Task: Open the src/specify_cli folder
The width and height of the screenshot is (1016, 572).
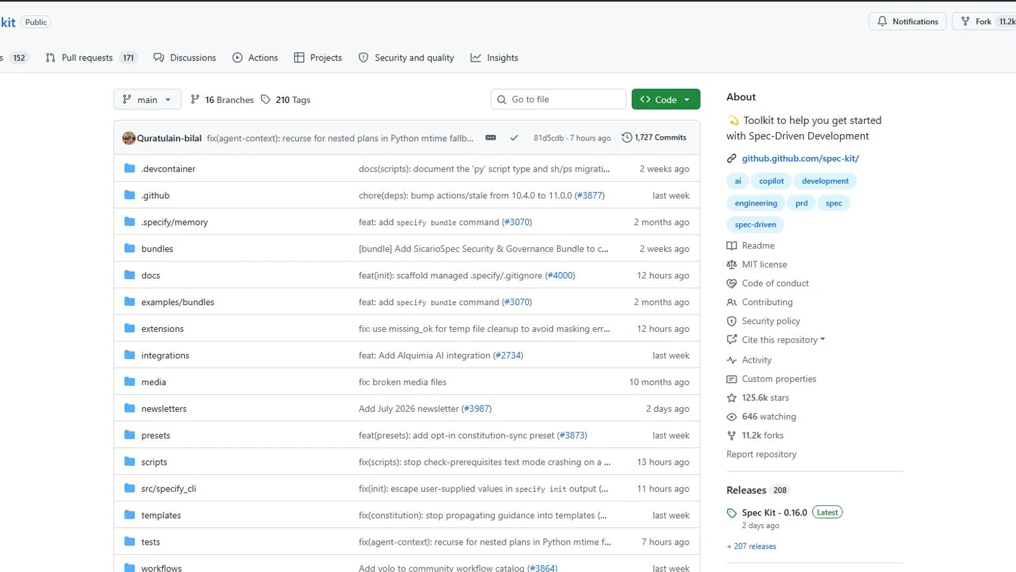Action: [x=168, y=489]
